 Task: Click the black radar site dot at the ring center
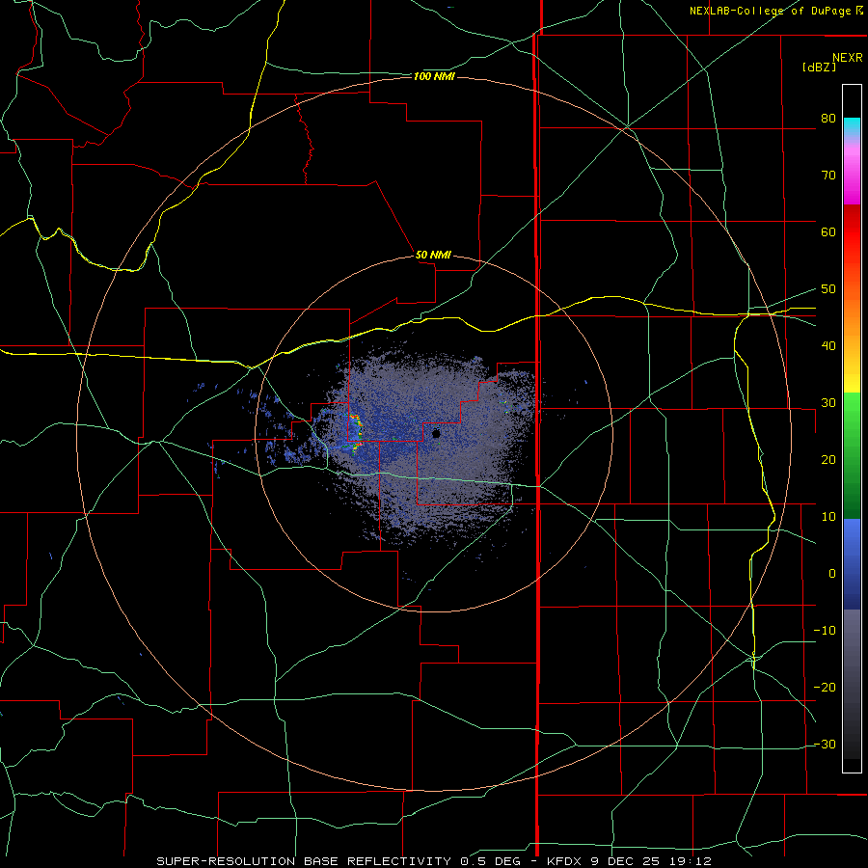click(436, 434)
